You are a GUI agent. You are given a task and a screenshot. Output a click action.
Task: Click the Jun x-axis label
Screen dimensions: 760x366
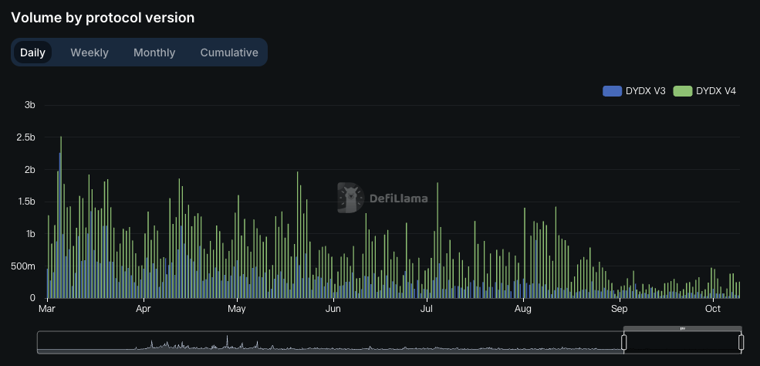[333, 309]
